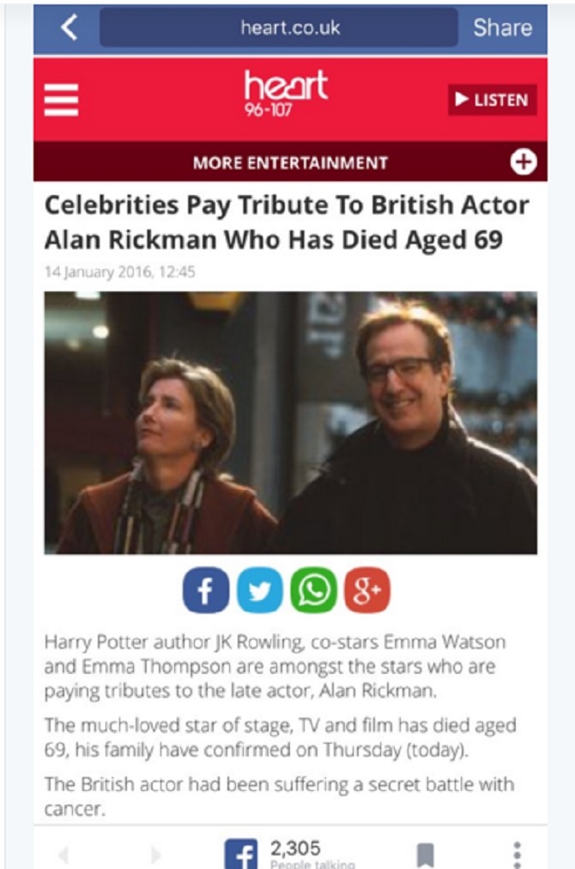Share article via WhatsApp

click(313, 590)
